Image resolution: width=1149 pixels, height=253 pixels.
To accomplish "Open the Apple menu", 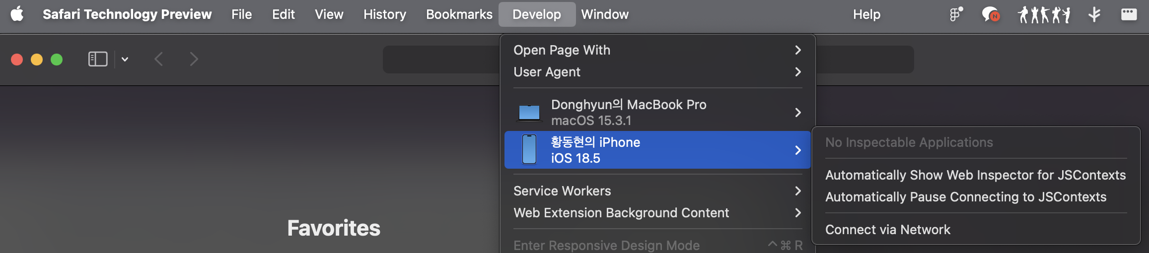I will pyautogui.click(x=17, y=14).
